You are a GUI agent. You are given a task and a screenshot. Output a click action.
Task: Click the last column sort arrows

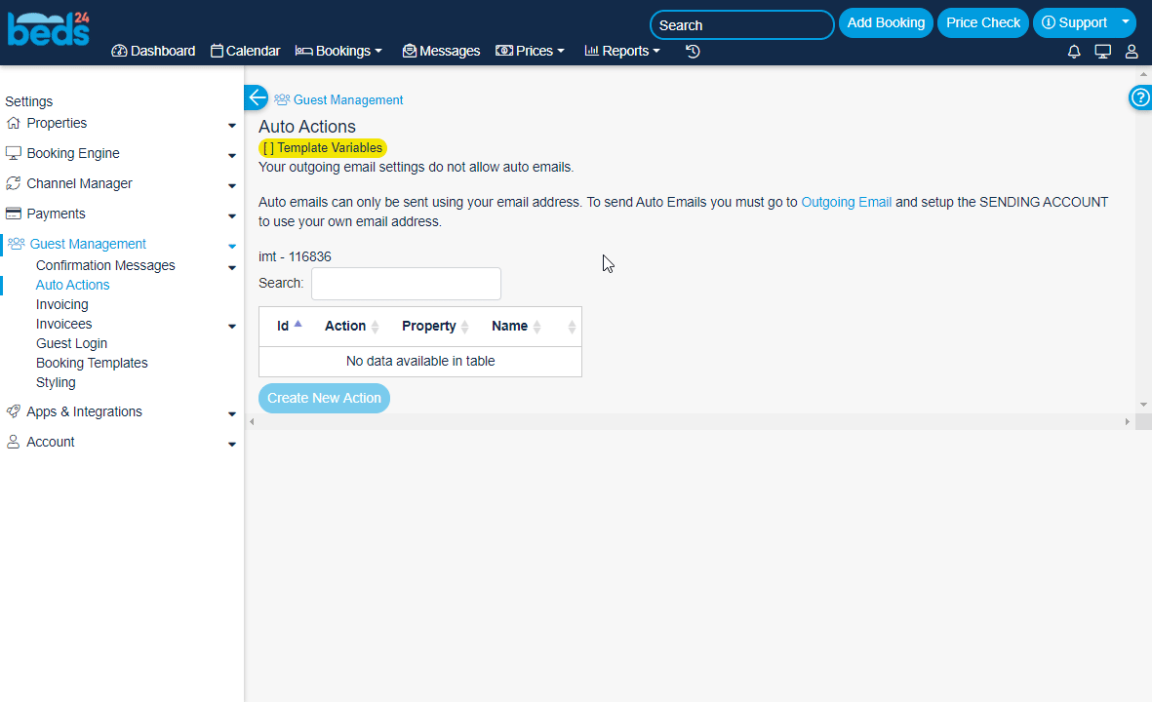[572, 327]
